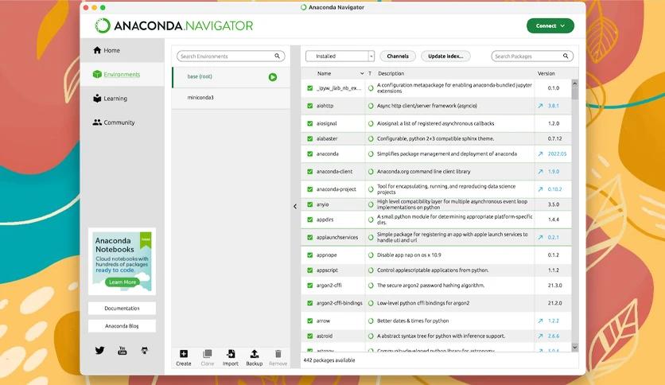This screenshot has height=385, width=665.
Task: Click the Backup environment icon
Action: 254,354
